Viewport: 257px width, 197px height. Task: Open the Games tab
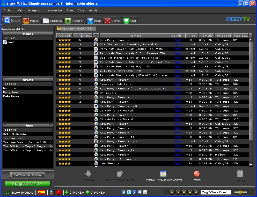(112, 21)
